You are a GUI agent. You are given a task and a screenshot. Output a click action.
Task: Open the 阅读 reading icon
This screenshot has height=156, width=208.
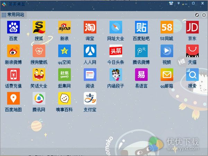90,75
